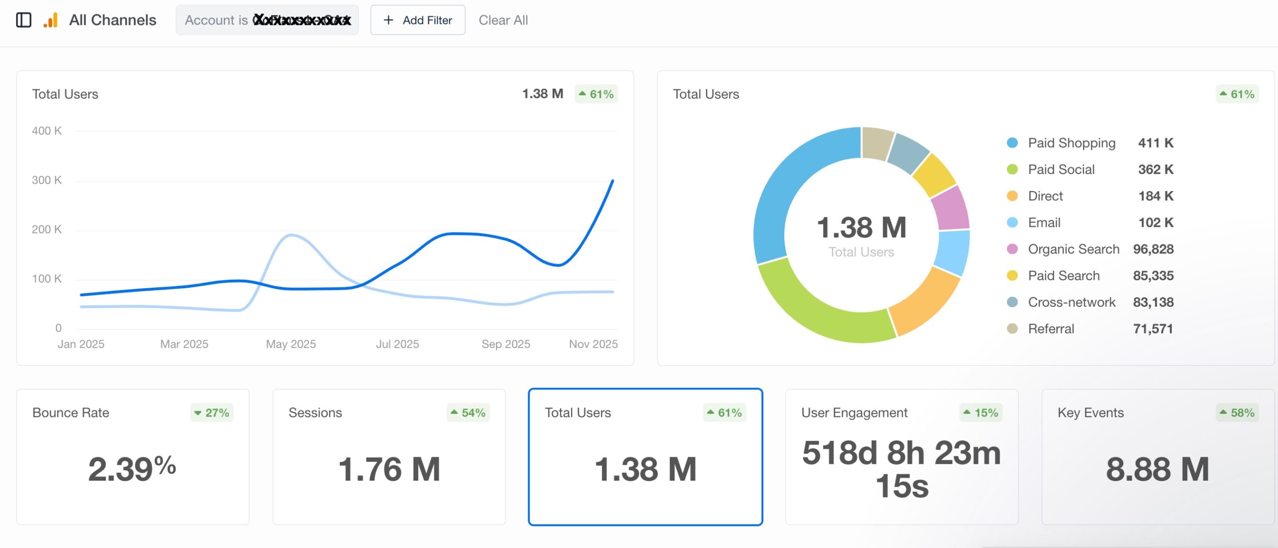Toggle Paid Social legend green dot

point(1012,170)
